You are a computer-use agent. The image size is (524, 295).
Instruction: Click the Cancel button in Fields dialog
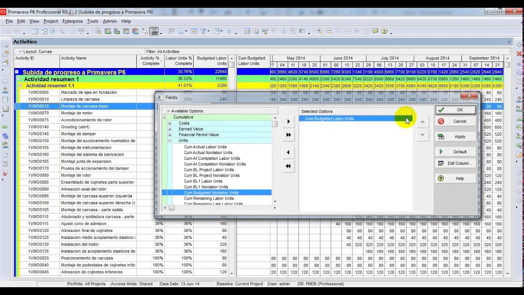pos(456,121)
